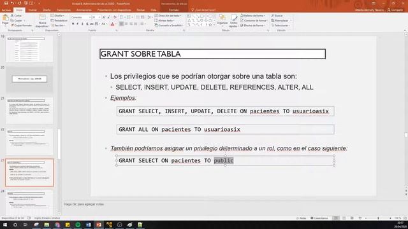The width and height of the screenshot is (408, 229).
Task: Open the Windows Start menu
Action: coord(4,225)
